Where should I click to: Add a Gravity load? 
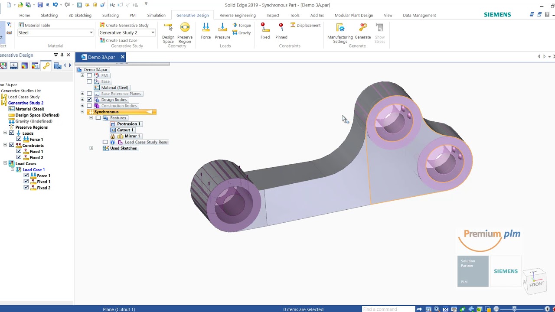[x=242, y=33]
